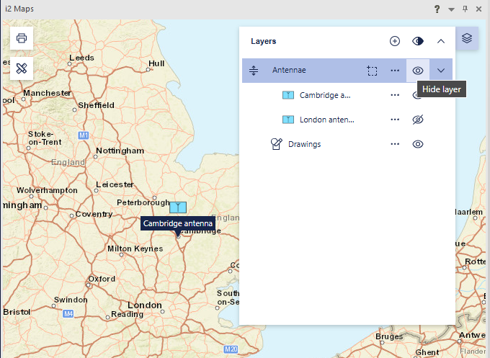Add a new layer with plus icon
Screen dimensions: 490x358
point(394,41)
